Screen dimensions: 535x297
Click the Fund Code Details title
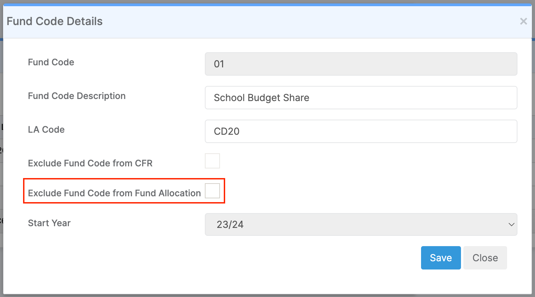(54, 21)
